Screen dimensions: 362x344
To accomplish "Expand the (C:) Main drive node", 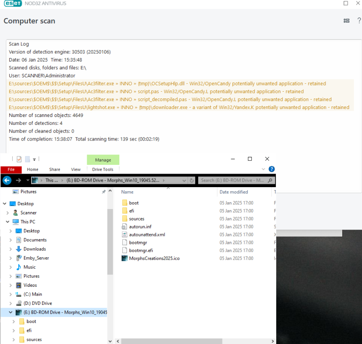I will [x=11, y=294].
